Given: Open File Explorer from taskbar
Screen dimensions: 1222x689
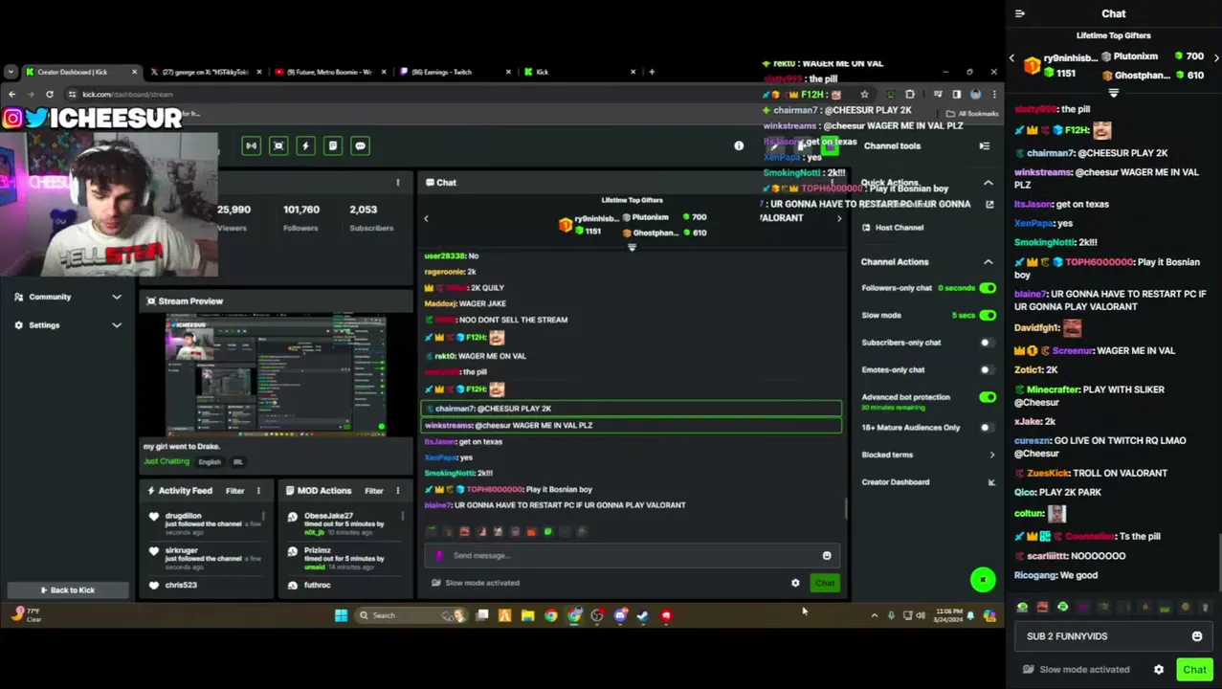Looking at the screenshot, I should pyautogui.click(x=527, y=615).
